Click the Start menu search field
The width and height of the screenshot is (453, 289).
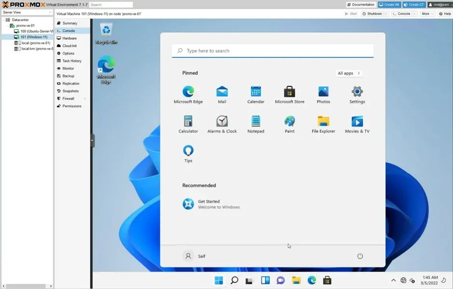(272, 51)
